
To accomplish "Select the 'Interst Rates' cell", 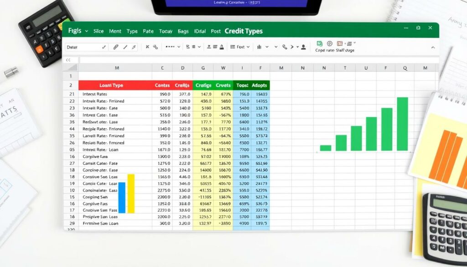I will pos(115,94).
